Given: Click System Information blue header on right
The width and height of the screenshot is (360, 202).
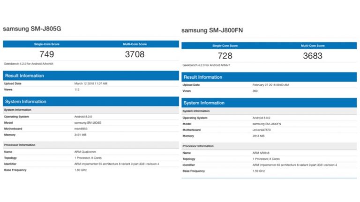Looking at the screenshot, I should click(x=204, y=103).
